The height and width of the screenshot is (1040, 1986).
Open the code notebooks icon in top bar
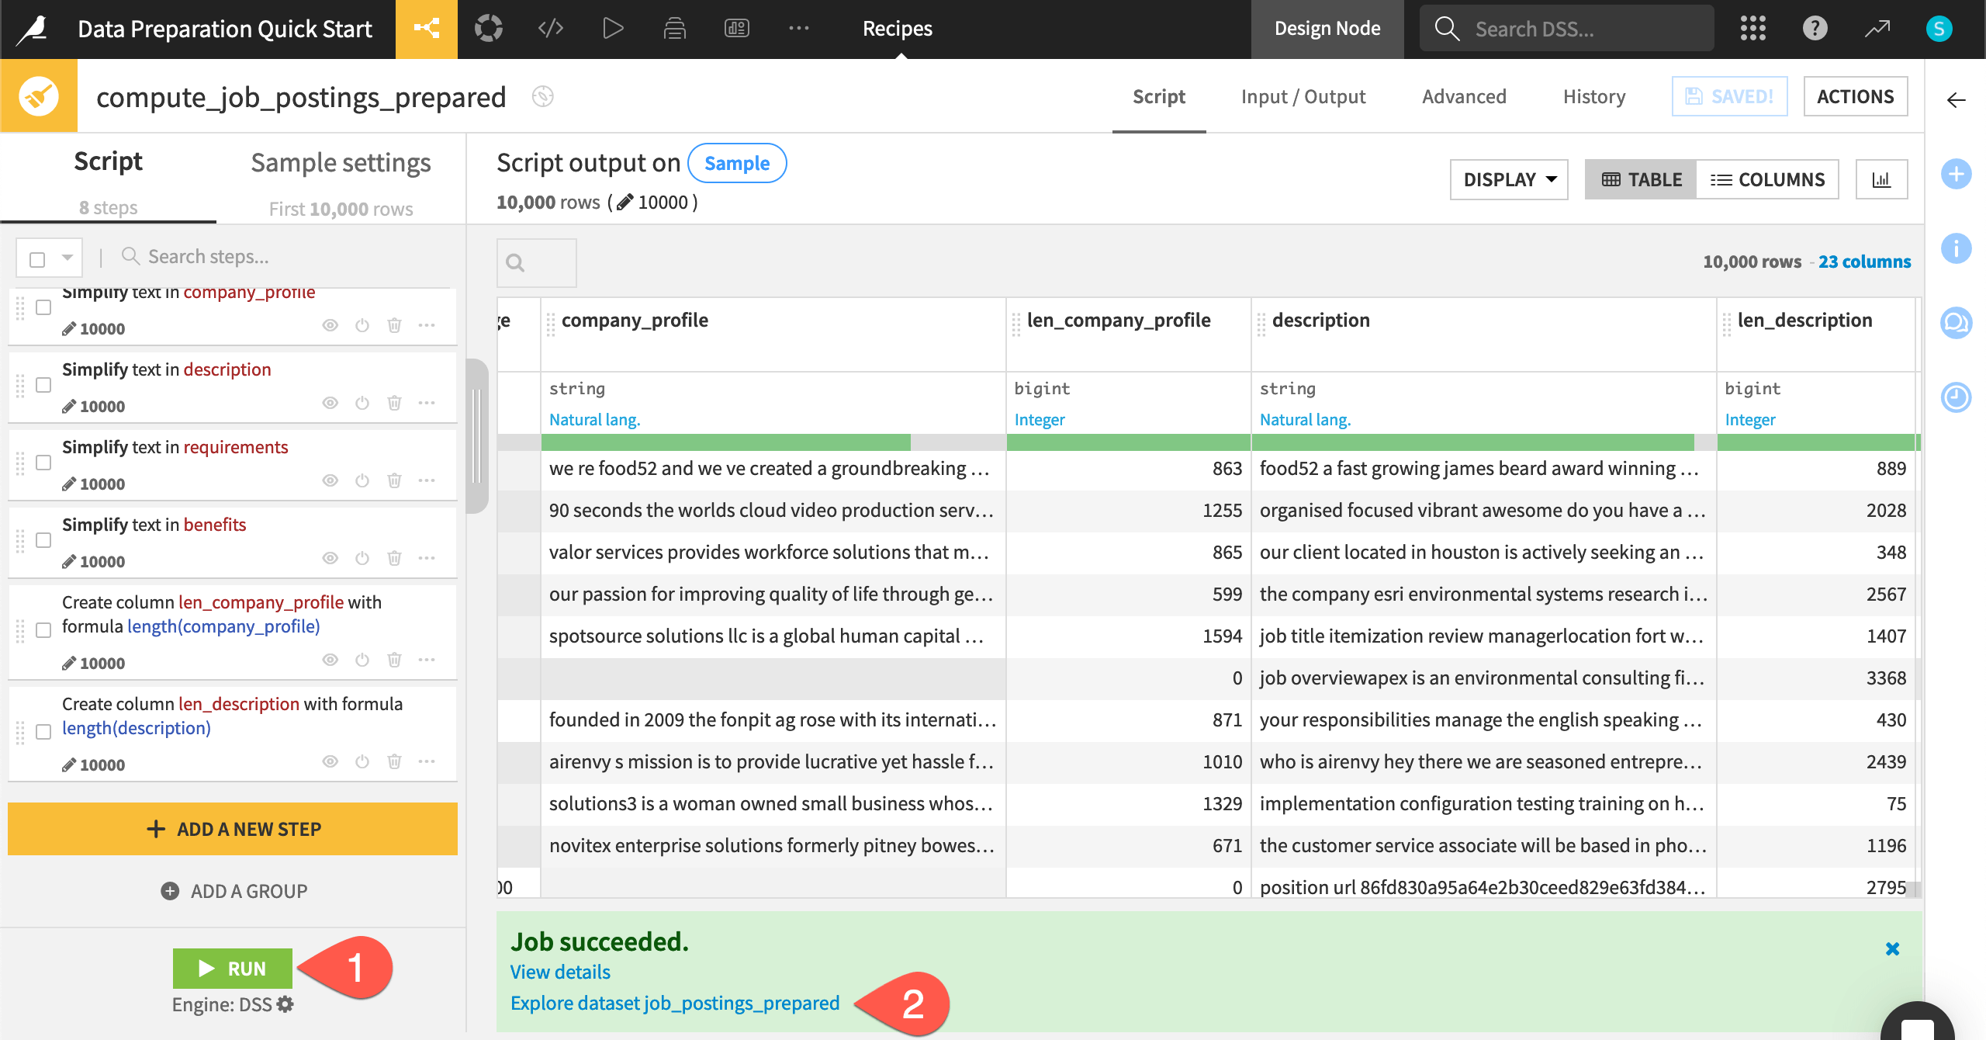pyautogui.click(x=550, y=29)
